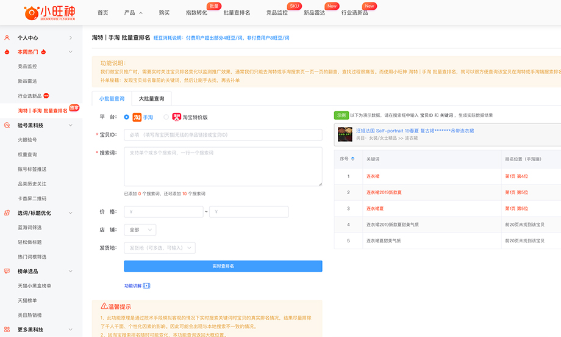The width and height of the screenshot is (561, 337).
Task: Click the 搜索词 text area
Action: point(223,167)
